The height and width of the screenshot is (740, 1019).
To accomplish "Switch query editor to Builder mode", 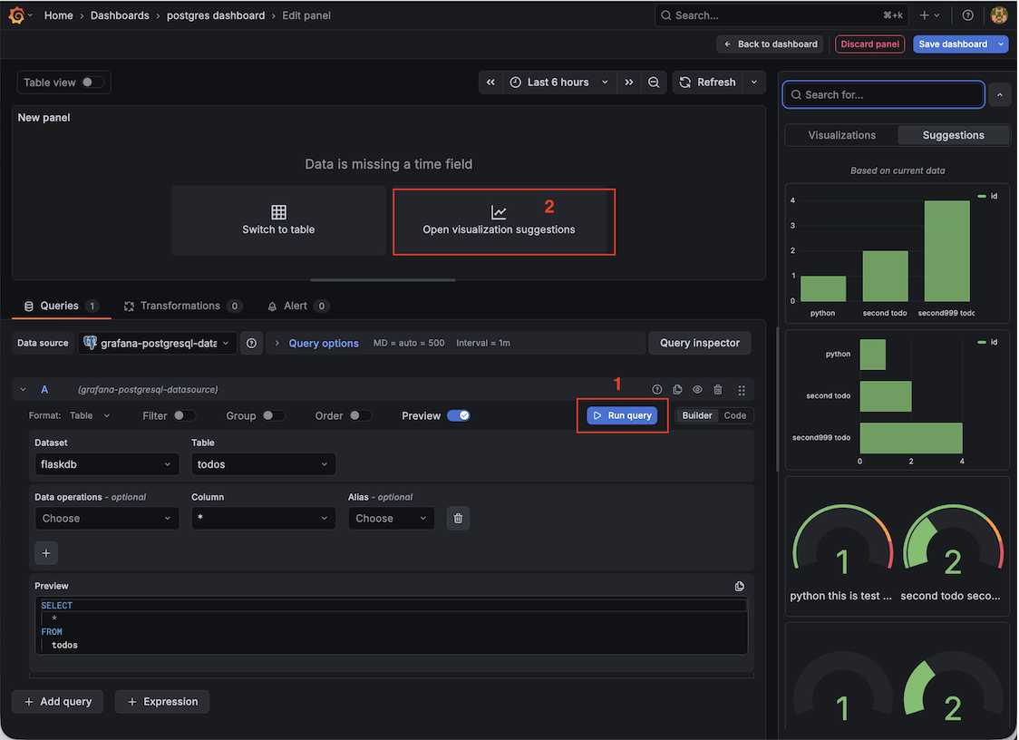I will 696,415.
